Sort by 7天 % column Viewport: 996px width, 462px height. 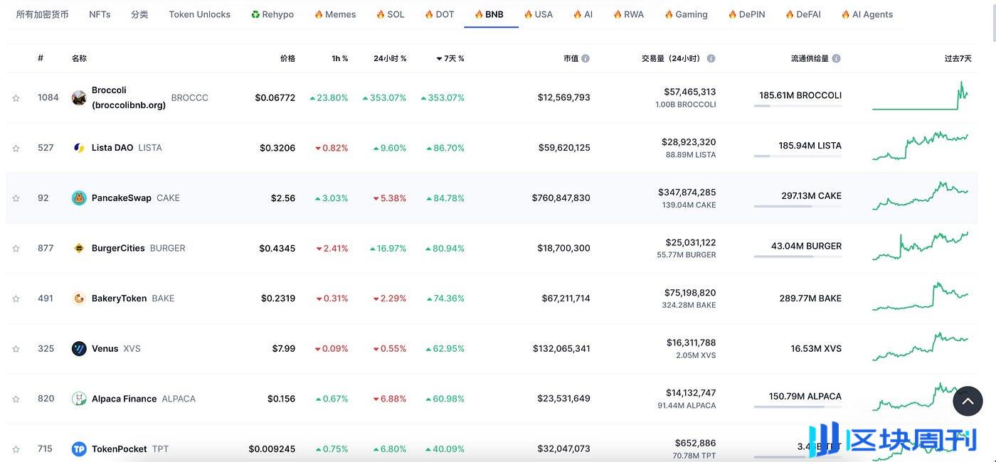[450, 58]
